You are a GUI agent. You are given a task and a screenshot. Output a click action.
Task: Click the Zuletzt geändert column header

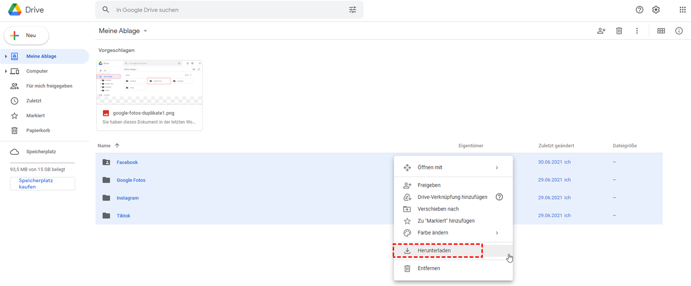(x=556, y=146)
